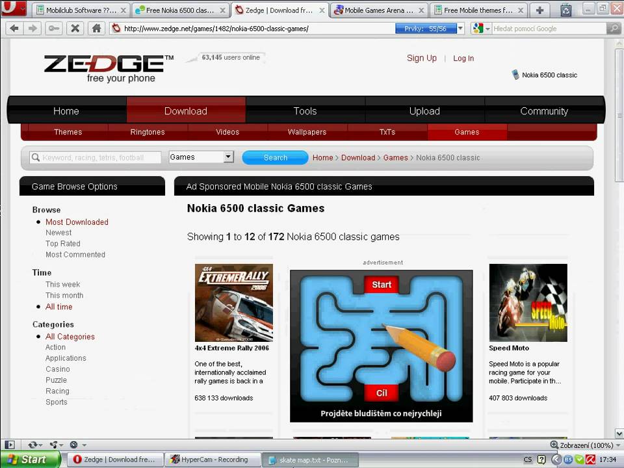Click the red antivirus tray icon

tap(591, 460)
